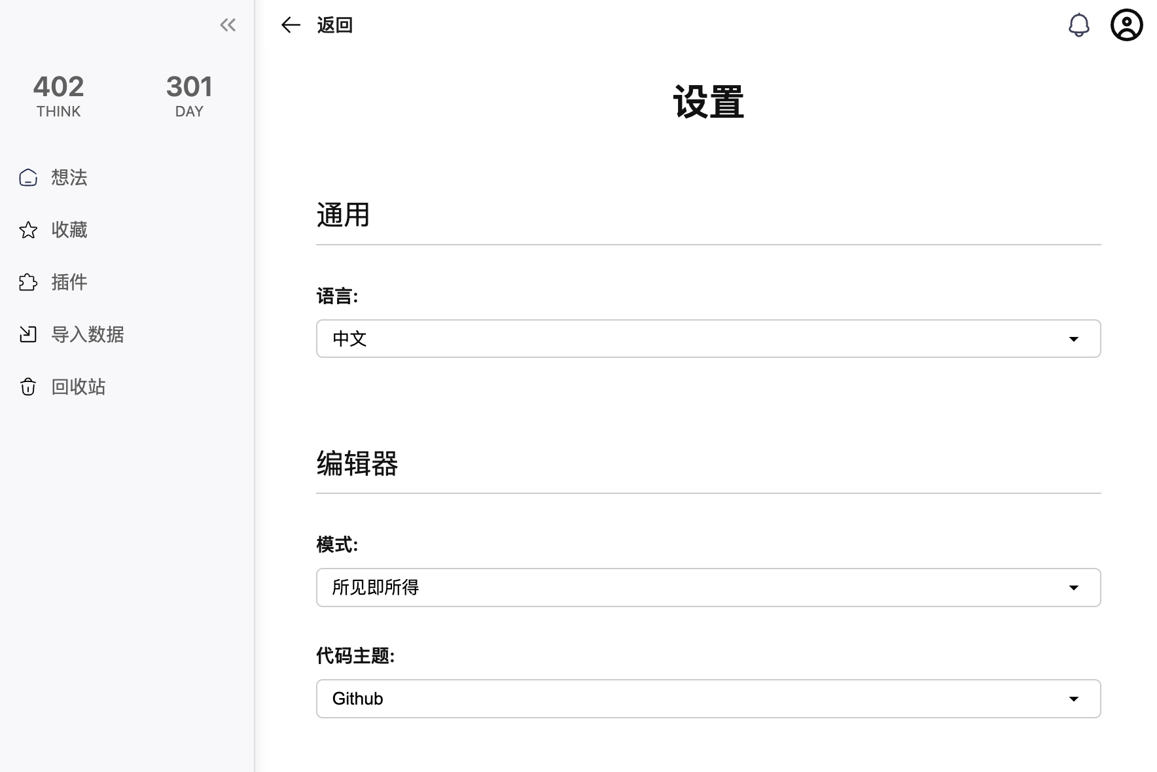
Task: Click the 301 DAY counter
Action: coord(189,96)
